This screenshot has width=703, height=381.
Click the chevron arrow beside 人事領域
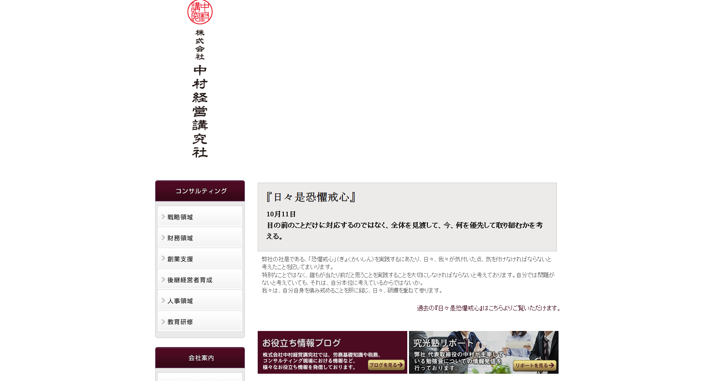click(x=163, y=301)
